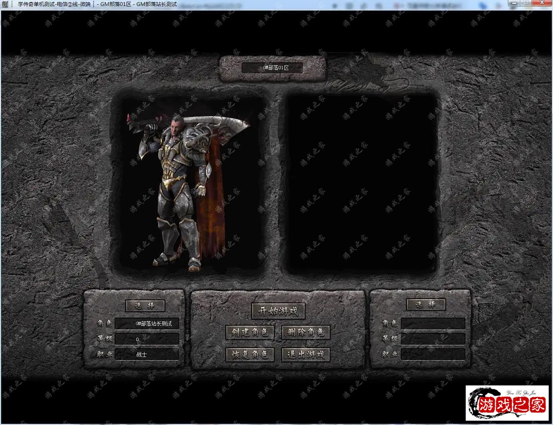
Task: Click the 开始游戏 start game button
Action: click(x=278, y=311)
